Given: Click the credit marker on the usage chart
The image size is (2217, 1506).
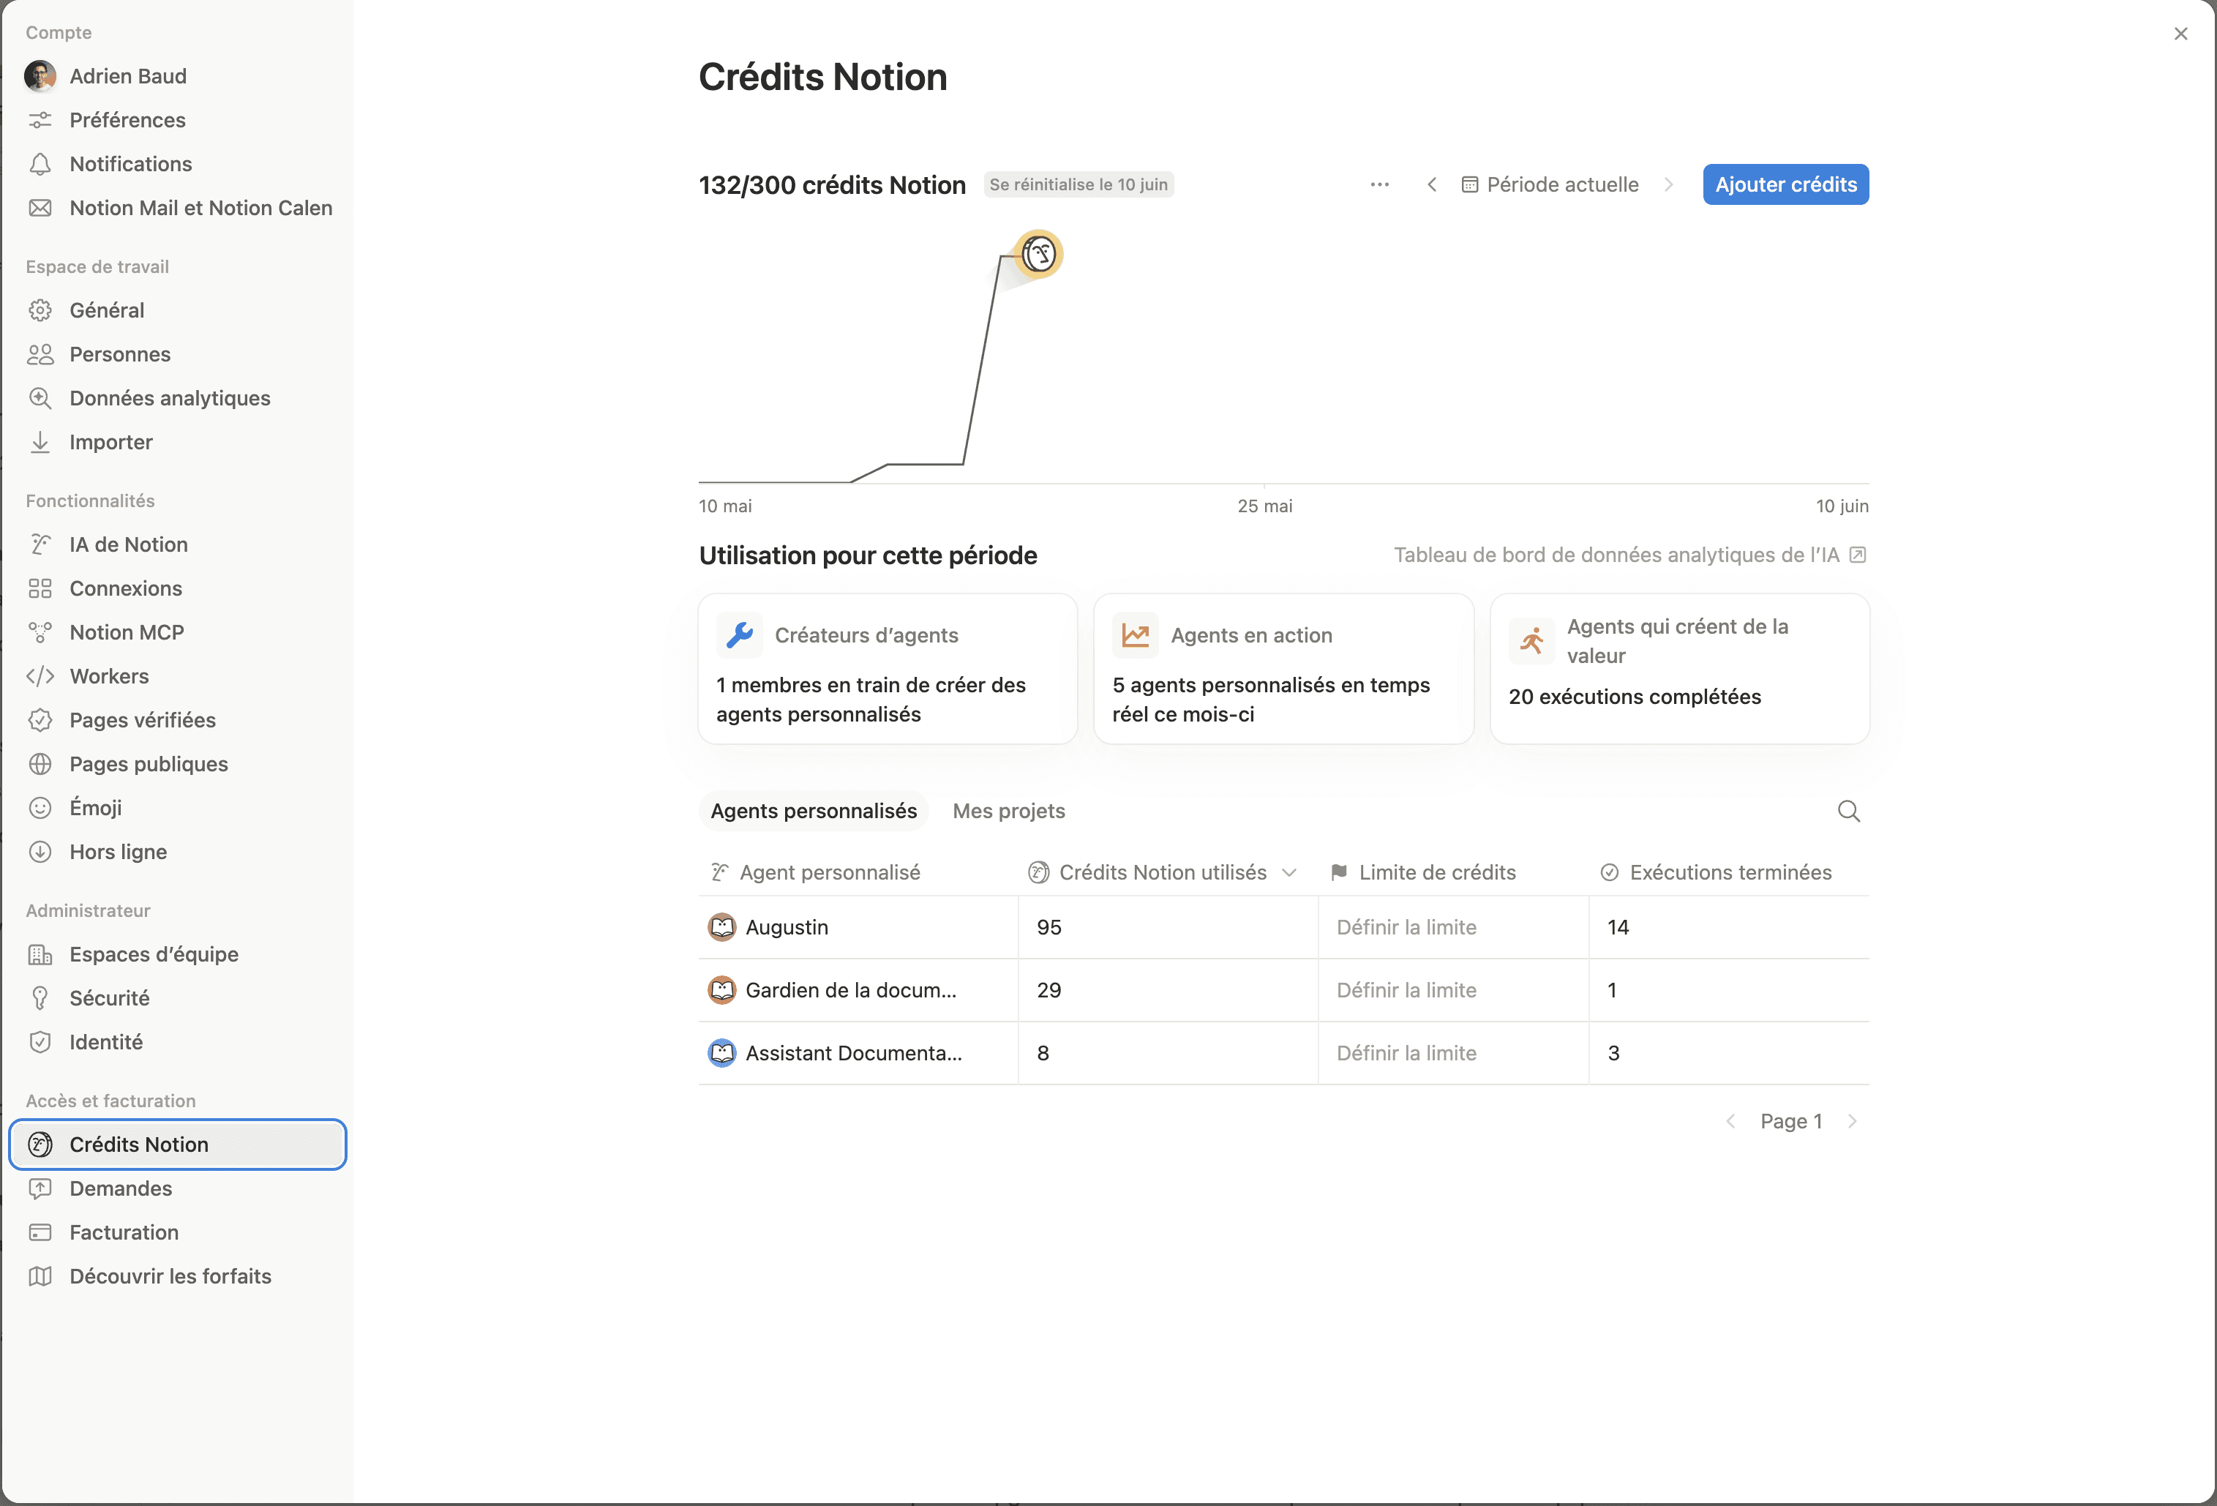Looking at the screenshot, I should (1038, 254).
